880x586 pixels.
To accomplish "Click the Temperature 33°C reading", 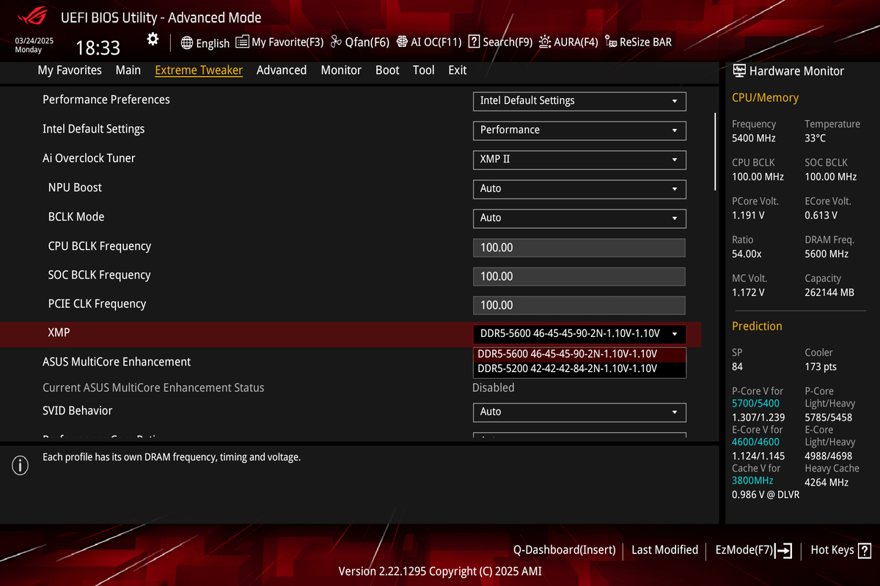I will [815, 138].
